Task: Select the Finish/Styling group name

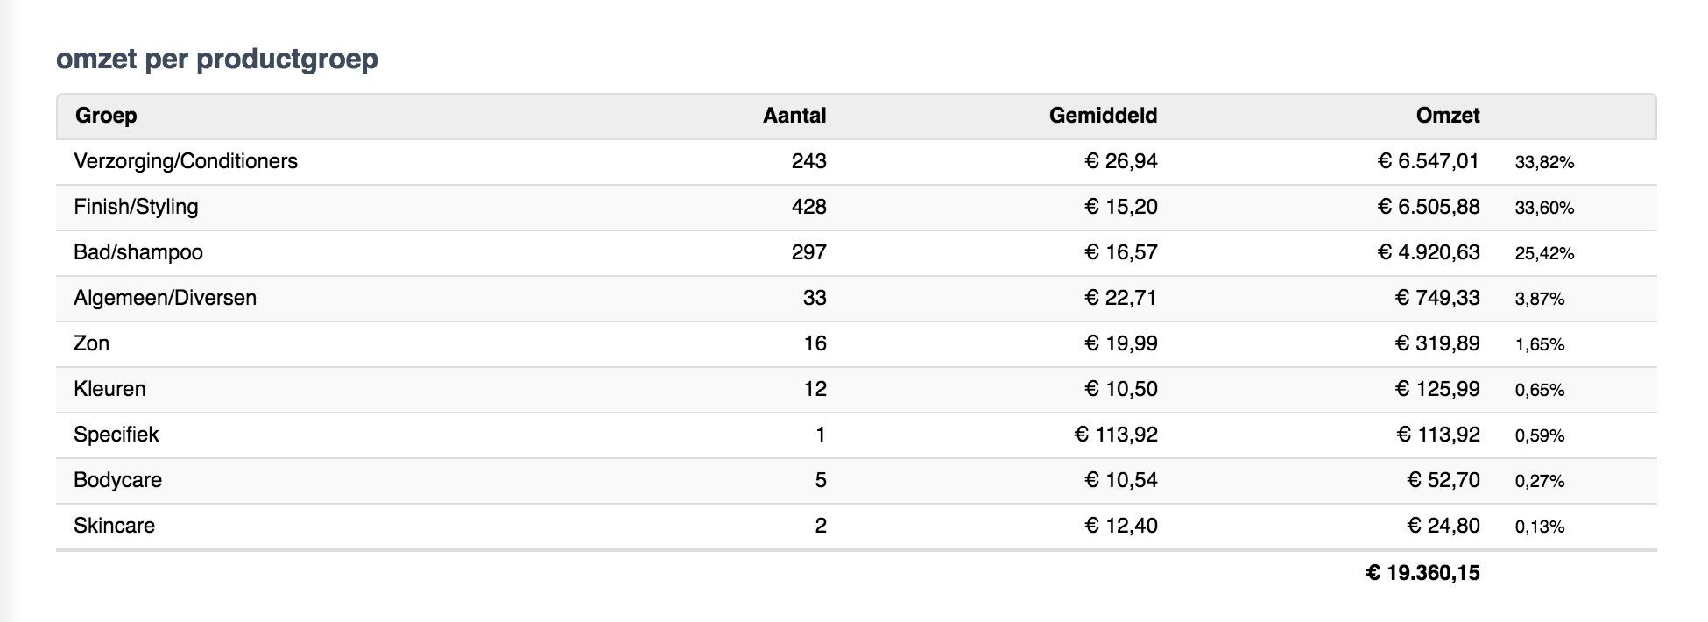Action: (136, 207)
